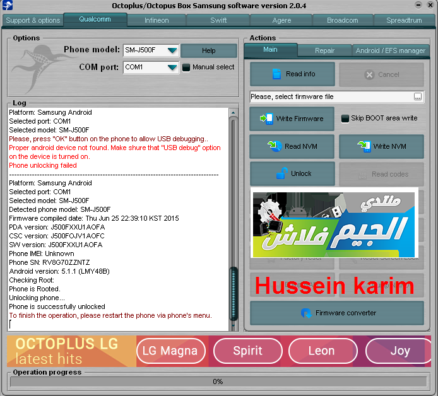Screen dimensions: 438x396
Task: Click the Help button
Action: [x=209, y=50]
